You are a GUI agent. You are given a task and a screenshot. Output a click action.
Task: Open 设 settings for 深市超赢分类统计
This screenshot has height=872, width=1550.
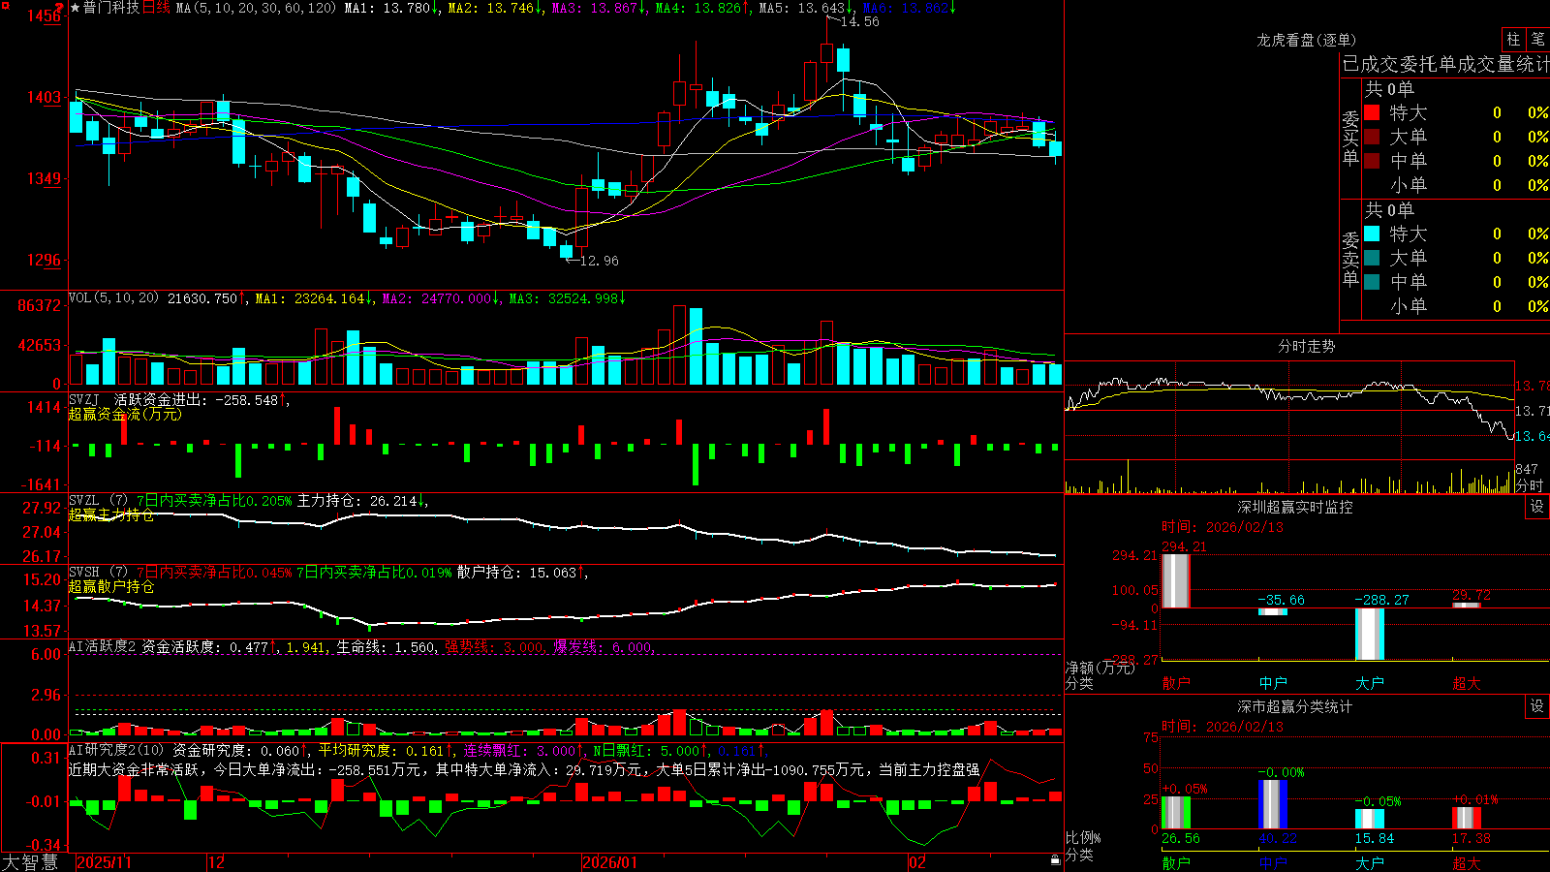coord(1537,706)
